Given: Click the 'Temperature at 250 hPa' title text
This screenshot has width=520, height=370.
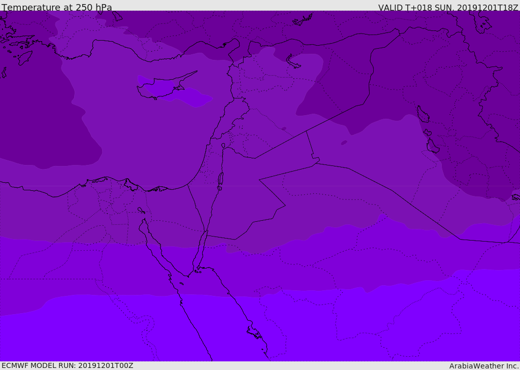Looking at the screenshot, I should (57, 7).
